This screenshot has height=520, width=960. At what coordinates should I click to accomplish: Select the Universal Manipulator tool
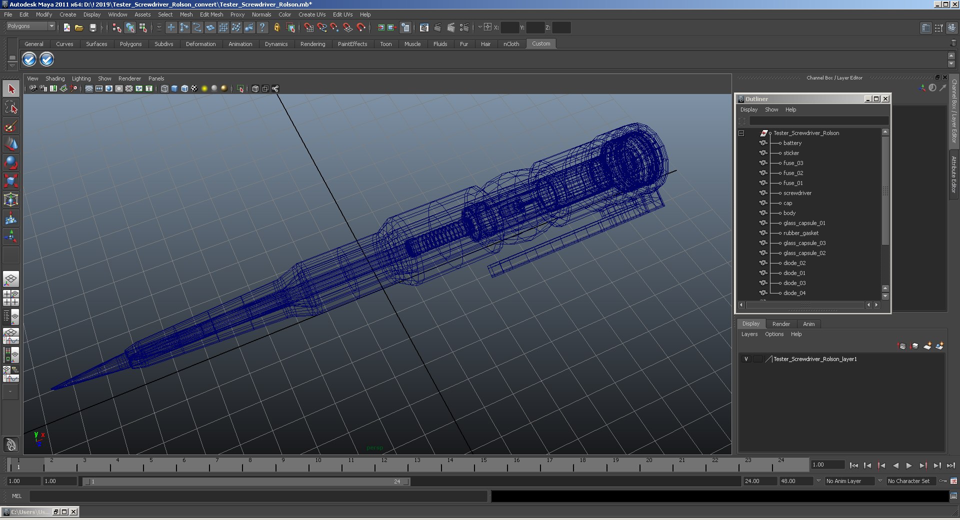coord(11,199)
